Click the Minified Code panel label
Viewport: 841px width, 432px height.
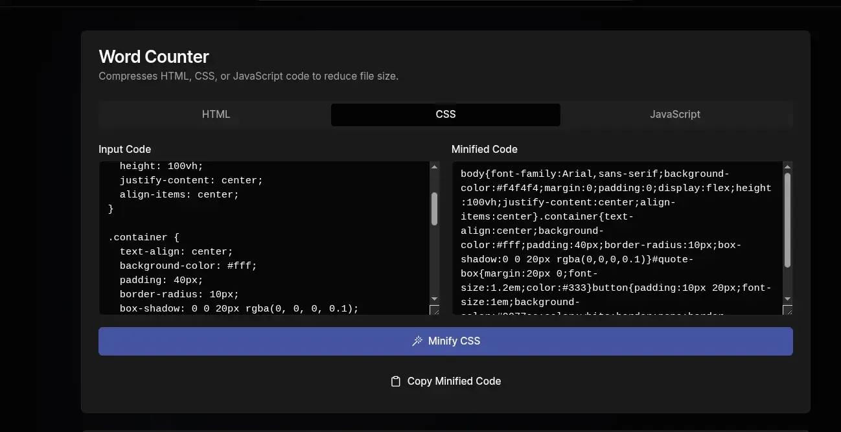(x=484, y=149)
